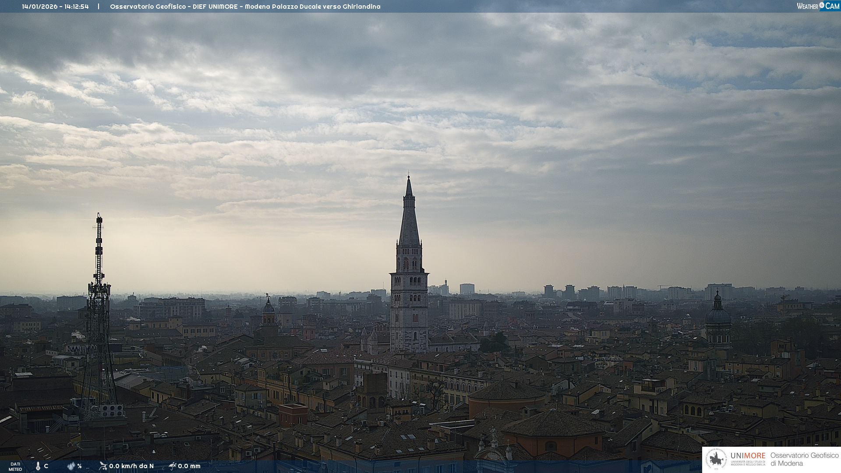Click the thermometer temperature icon
The width and height of the screenshot is (841, 473).
(x=38, y=466)
